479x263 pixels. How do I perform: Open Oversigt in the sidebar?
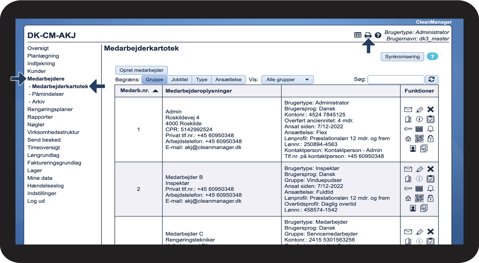[38, 48]
